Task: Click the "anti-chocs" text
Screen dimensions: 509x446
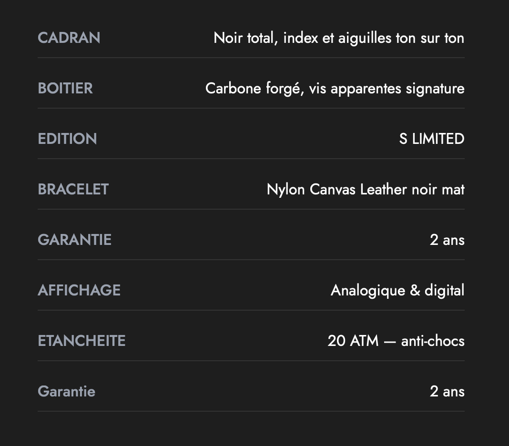Action: (433, 341)
